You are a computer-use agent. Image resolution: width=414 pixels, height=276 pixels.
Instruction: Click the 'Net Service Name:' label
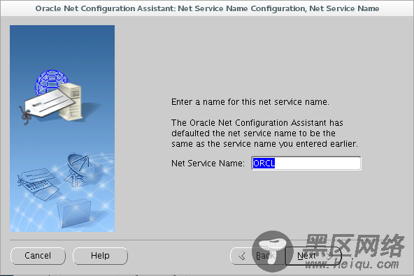[208, 164]
